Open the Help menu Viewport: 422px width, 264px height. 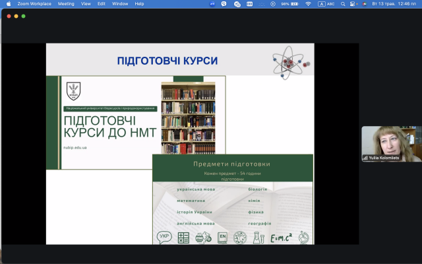pos(139,3)
